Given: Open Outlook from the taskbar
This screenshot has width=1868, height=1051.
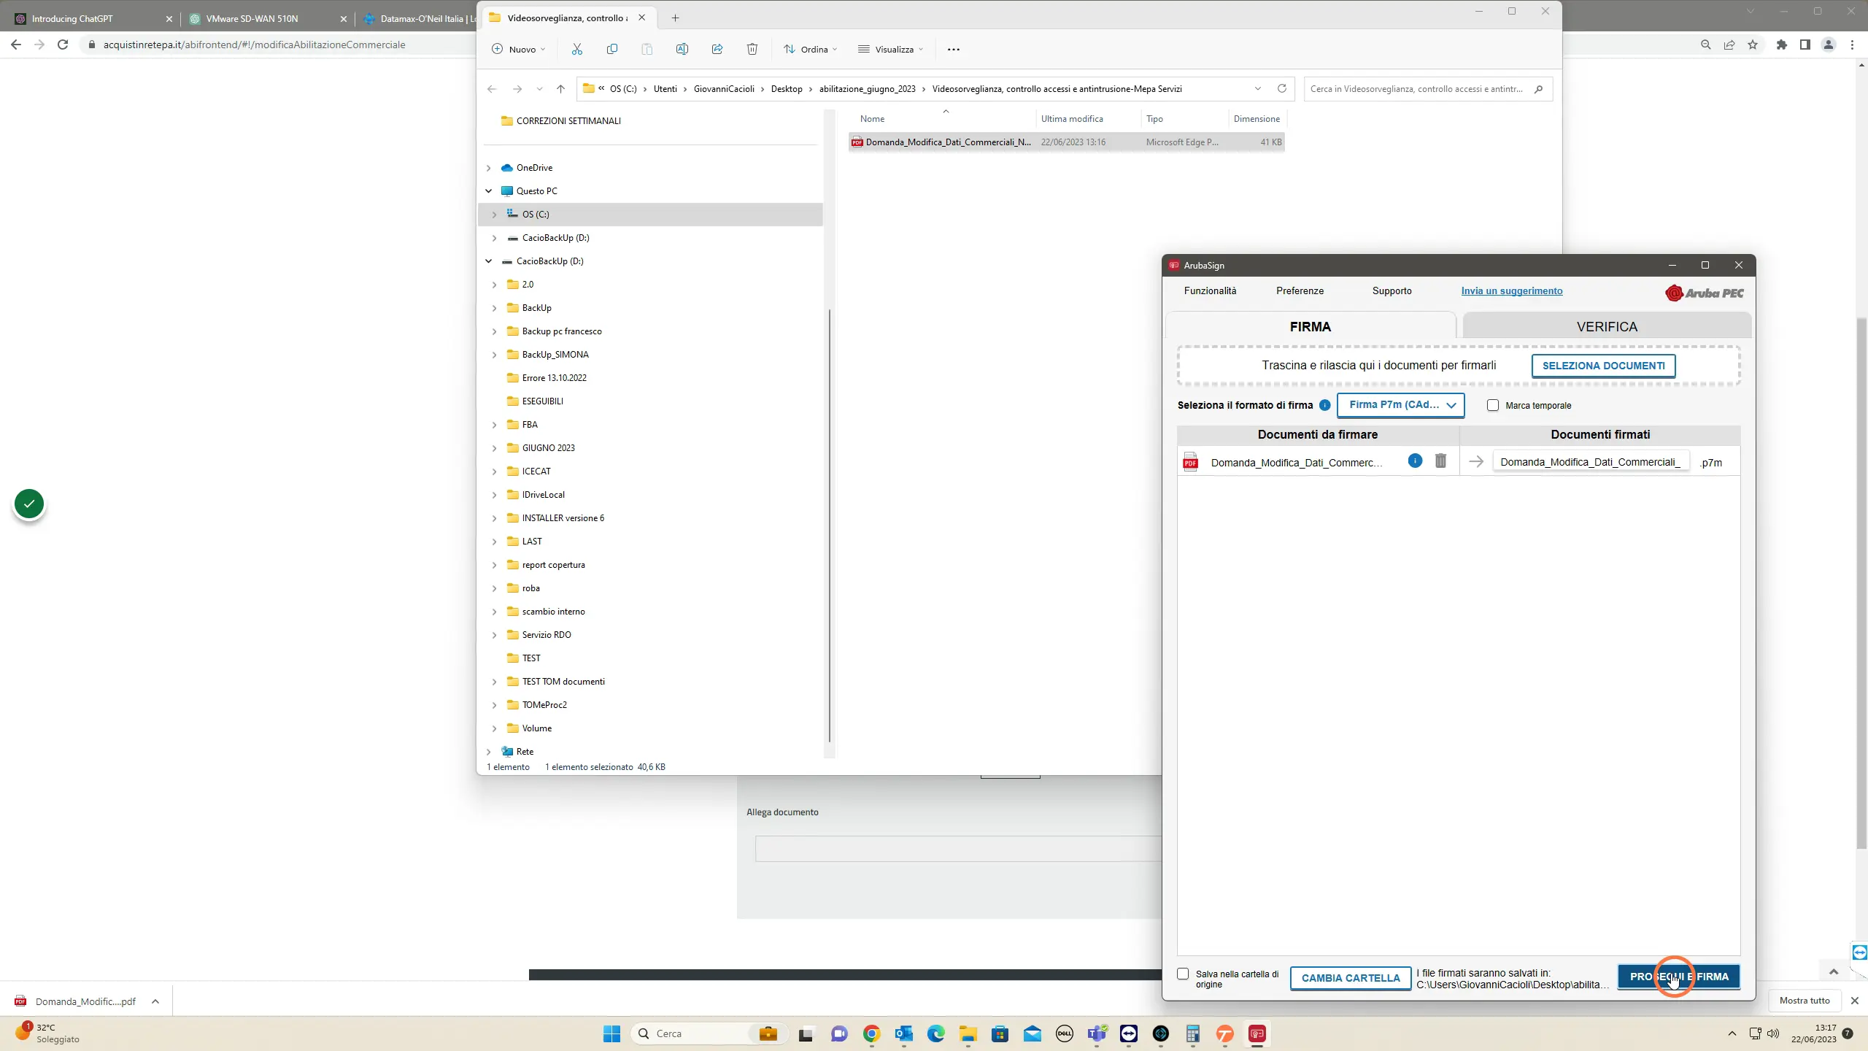Looking at the screenshot, I should pyautogui.click(x=903, y=1033).
